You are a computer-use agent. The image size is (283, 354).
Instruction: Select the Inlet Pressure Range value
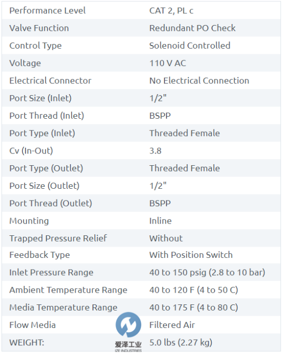207,273
